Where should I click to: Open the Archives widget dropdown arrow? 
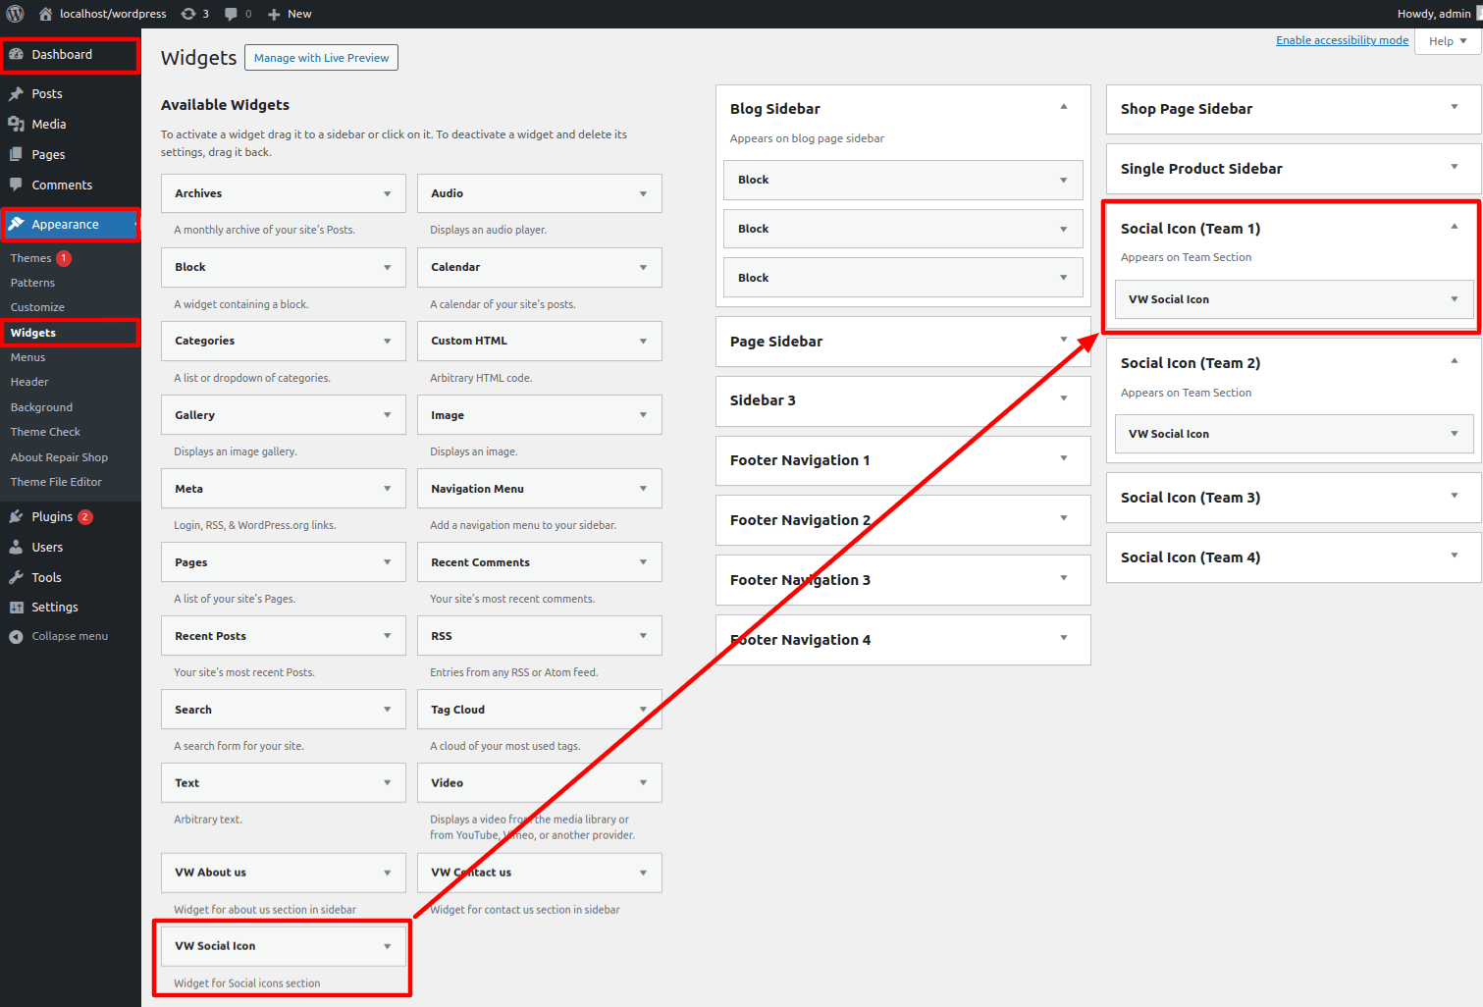[x=387, y=194]
